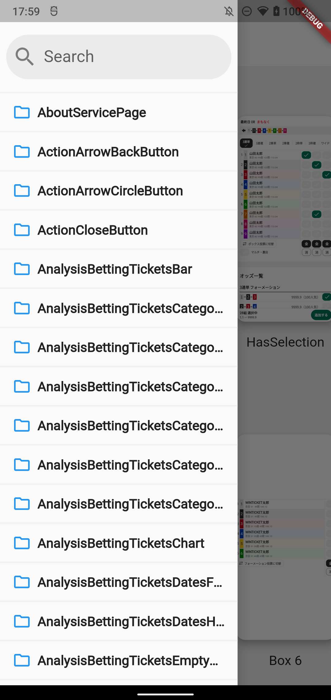Click the swap icon next to ボックス投票に切替

click(x=245, y=244)
